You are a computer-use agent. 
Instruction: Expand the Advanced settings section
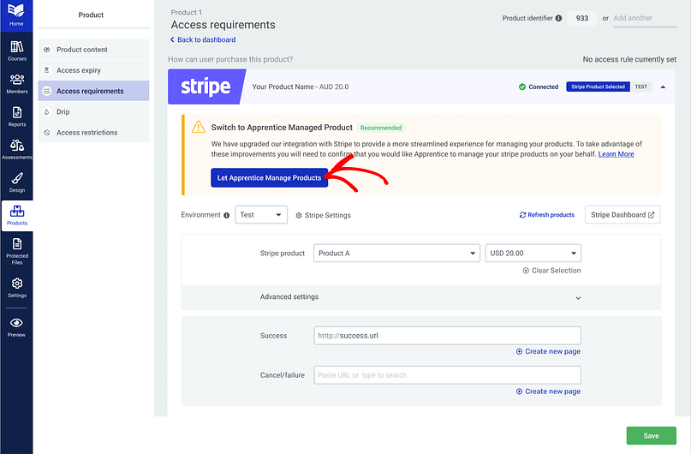coord(578,298)
